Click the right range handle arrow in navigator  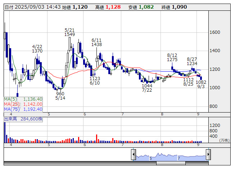pyautogui.click(x=208, y=154)
